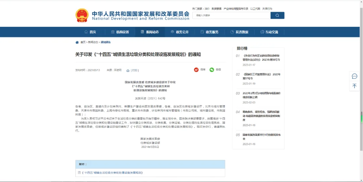This screenshot has width=363, height=182.
Task: Click 新闻动态 in the breadcrumb
Action: [x=93, y=42]
